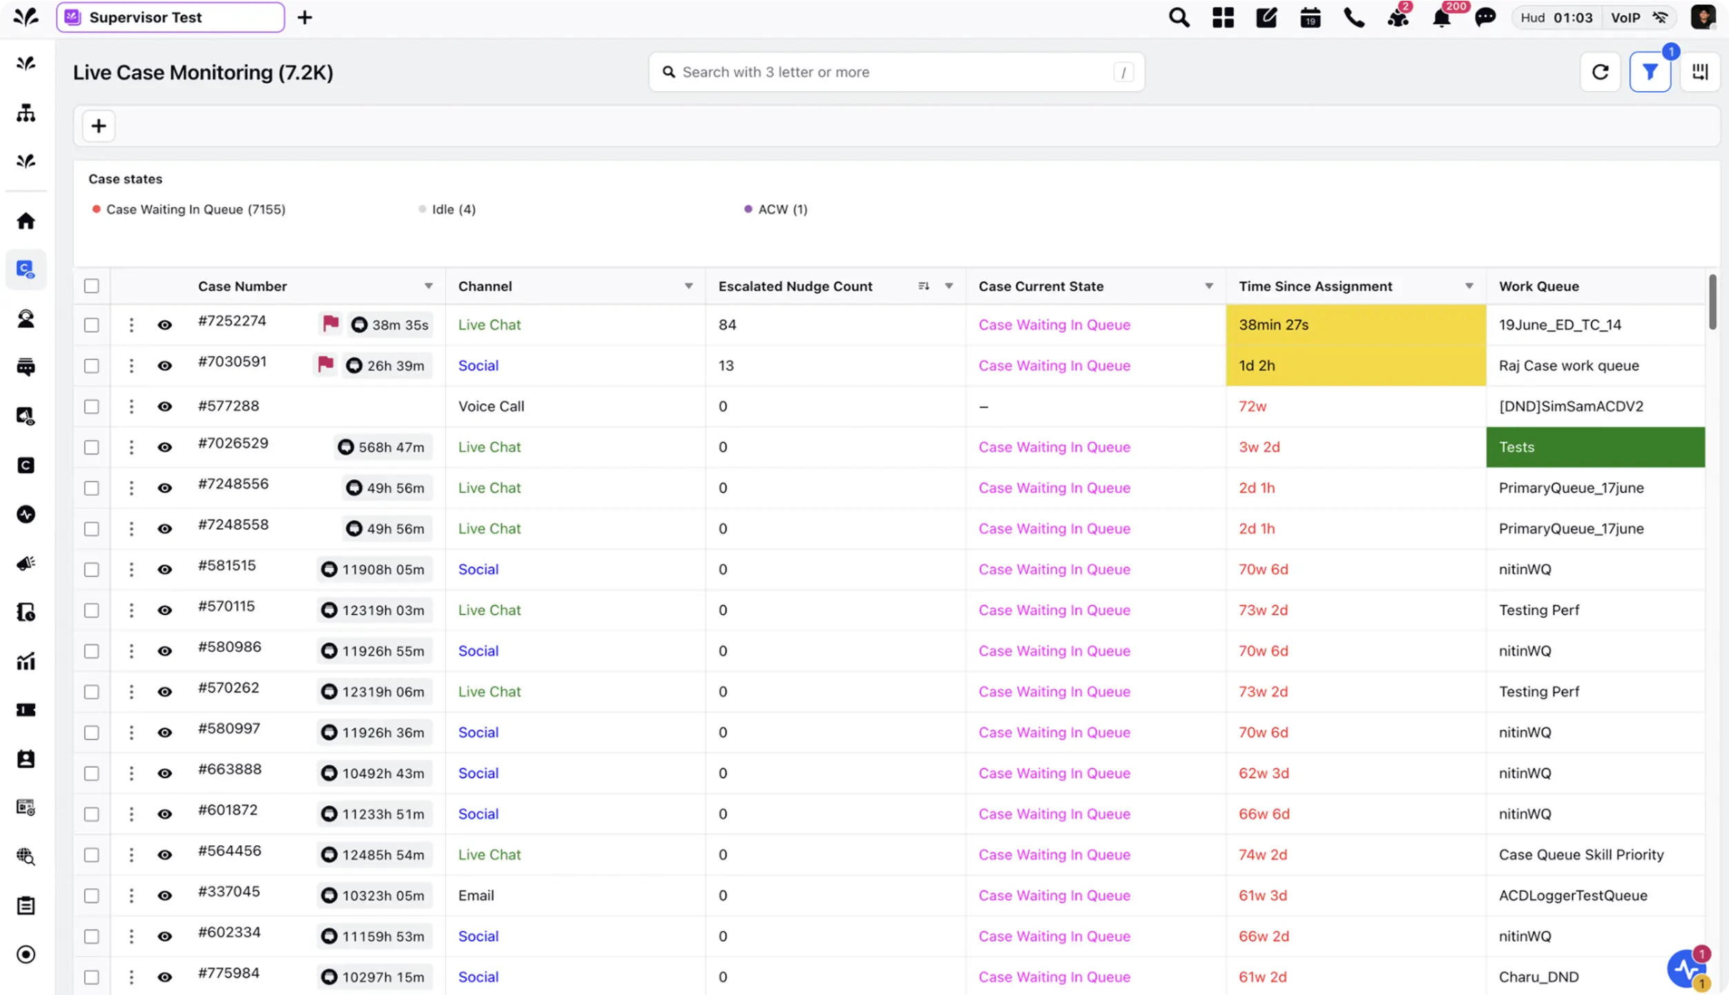The height and width of the screenshot is (995, 1729).
Task: Refresh the Live Case Monitoring list
Action: [x=1600, y=72]
